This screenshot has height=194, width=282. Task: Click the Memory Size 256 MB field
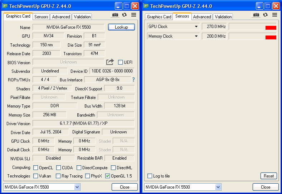click(x=49, y=115)
